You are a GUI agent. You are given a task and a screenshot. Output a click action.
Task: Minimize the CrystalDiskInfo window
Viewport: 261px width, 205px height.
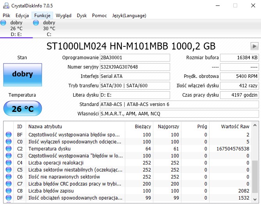point(218,5)
